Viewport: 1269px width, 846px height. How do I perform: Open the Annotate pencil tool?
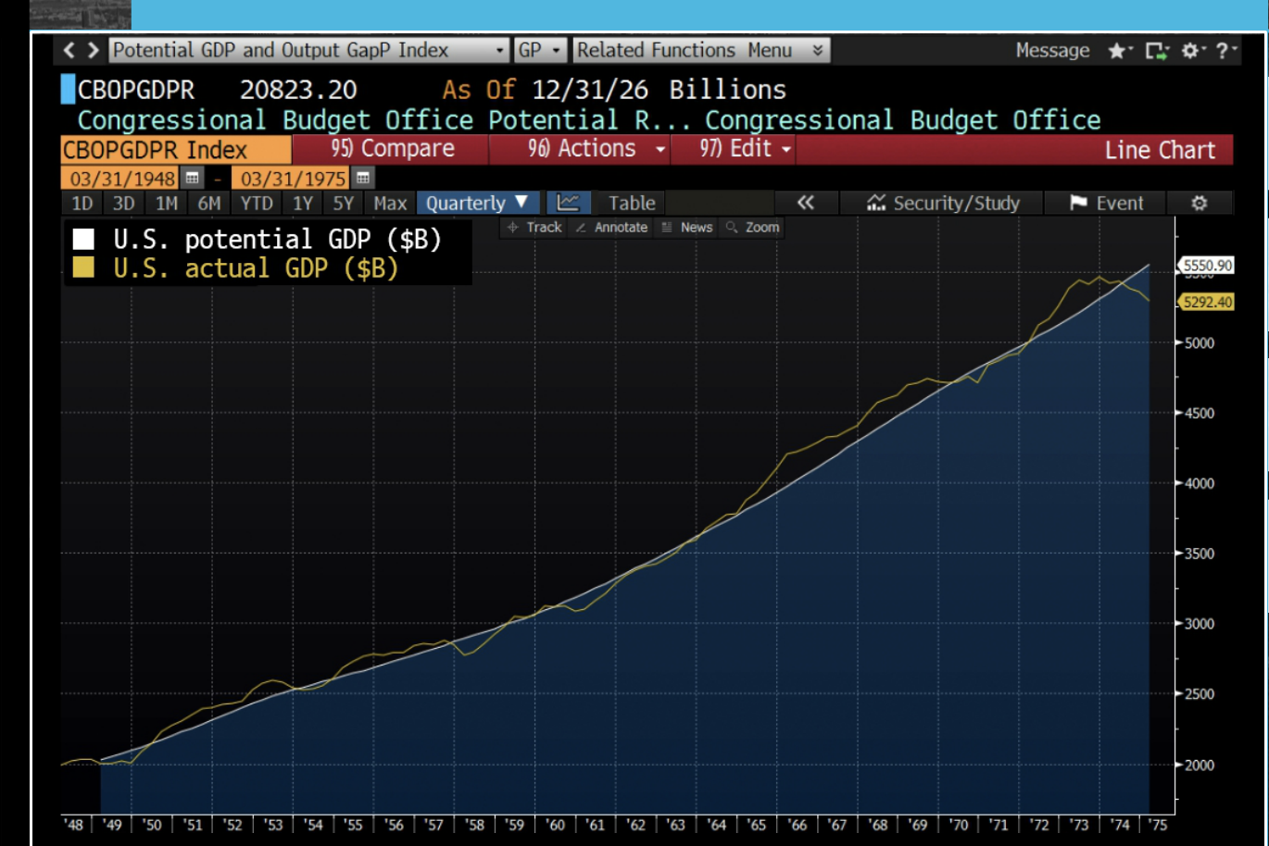pyautogui.click(x=610, y=227)
